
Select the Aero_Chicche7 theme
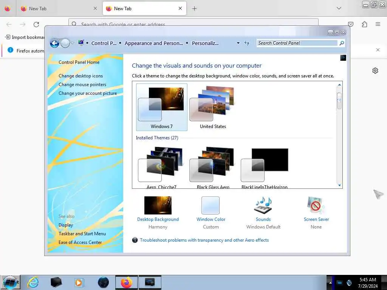(162, 168)
